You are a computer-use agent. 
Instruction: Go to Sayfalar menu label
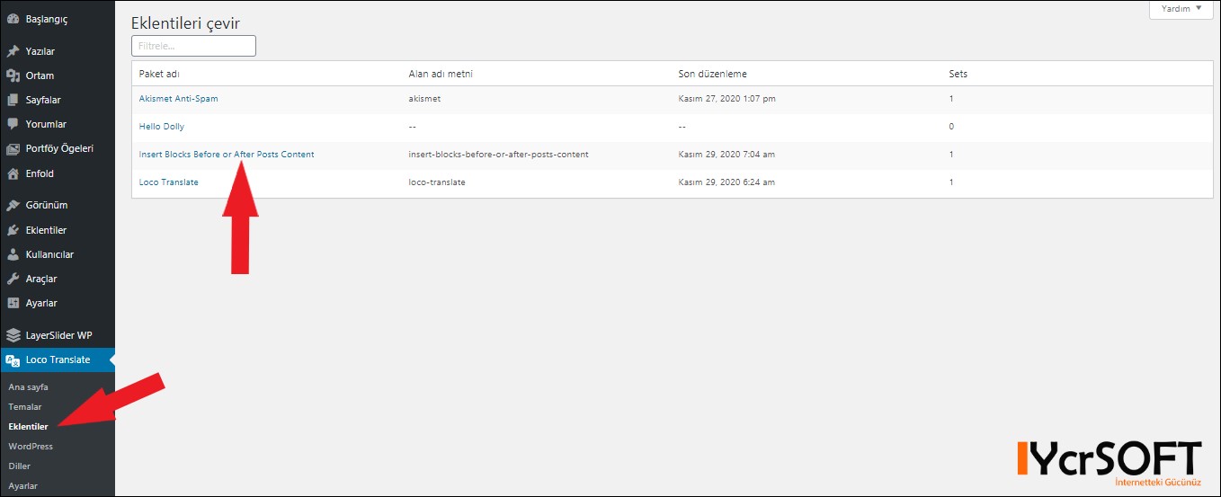(43, 100)
